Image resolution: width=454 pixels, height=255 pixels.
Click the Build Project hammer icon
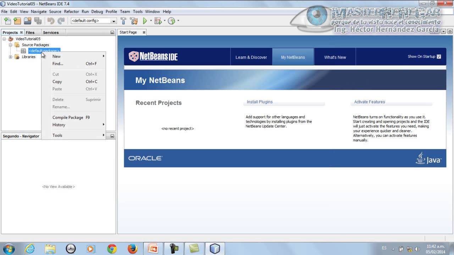(x=123, y=21)
